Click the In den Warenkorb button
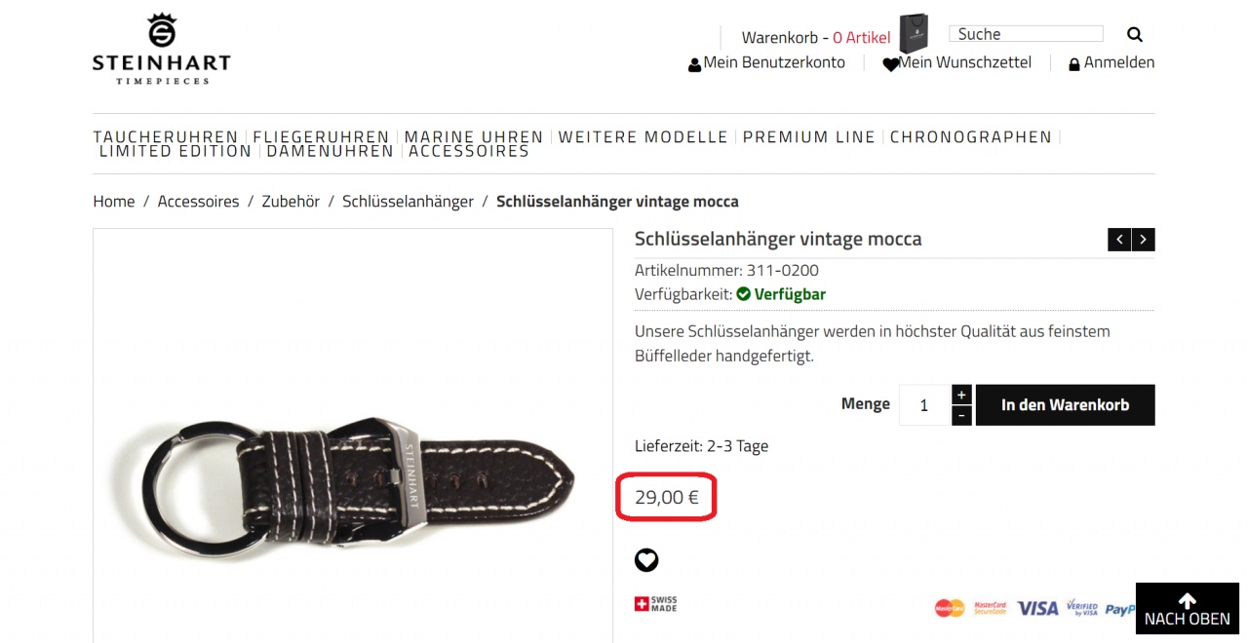Image resolution: width=1248 pixels, height=643 pixels. [x=1065, y=405]
